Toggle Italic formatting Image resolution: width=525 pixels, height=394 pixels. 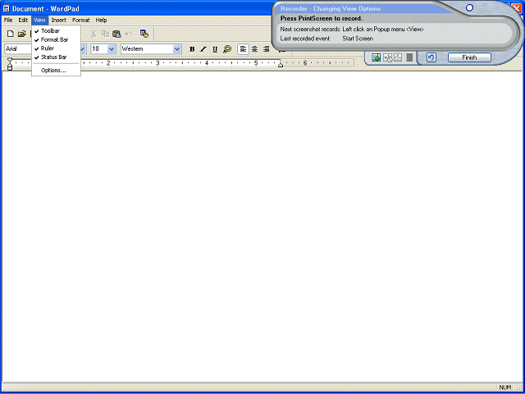[203, 49]
